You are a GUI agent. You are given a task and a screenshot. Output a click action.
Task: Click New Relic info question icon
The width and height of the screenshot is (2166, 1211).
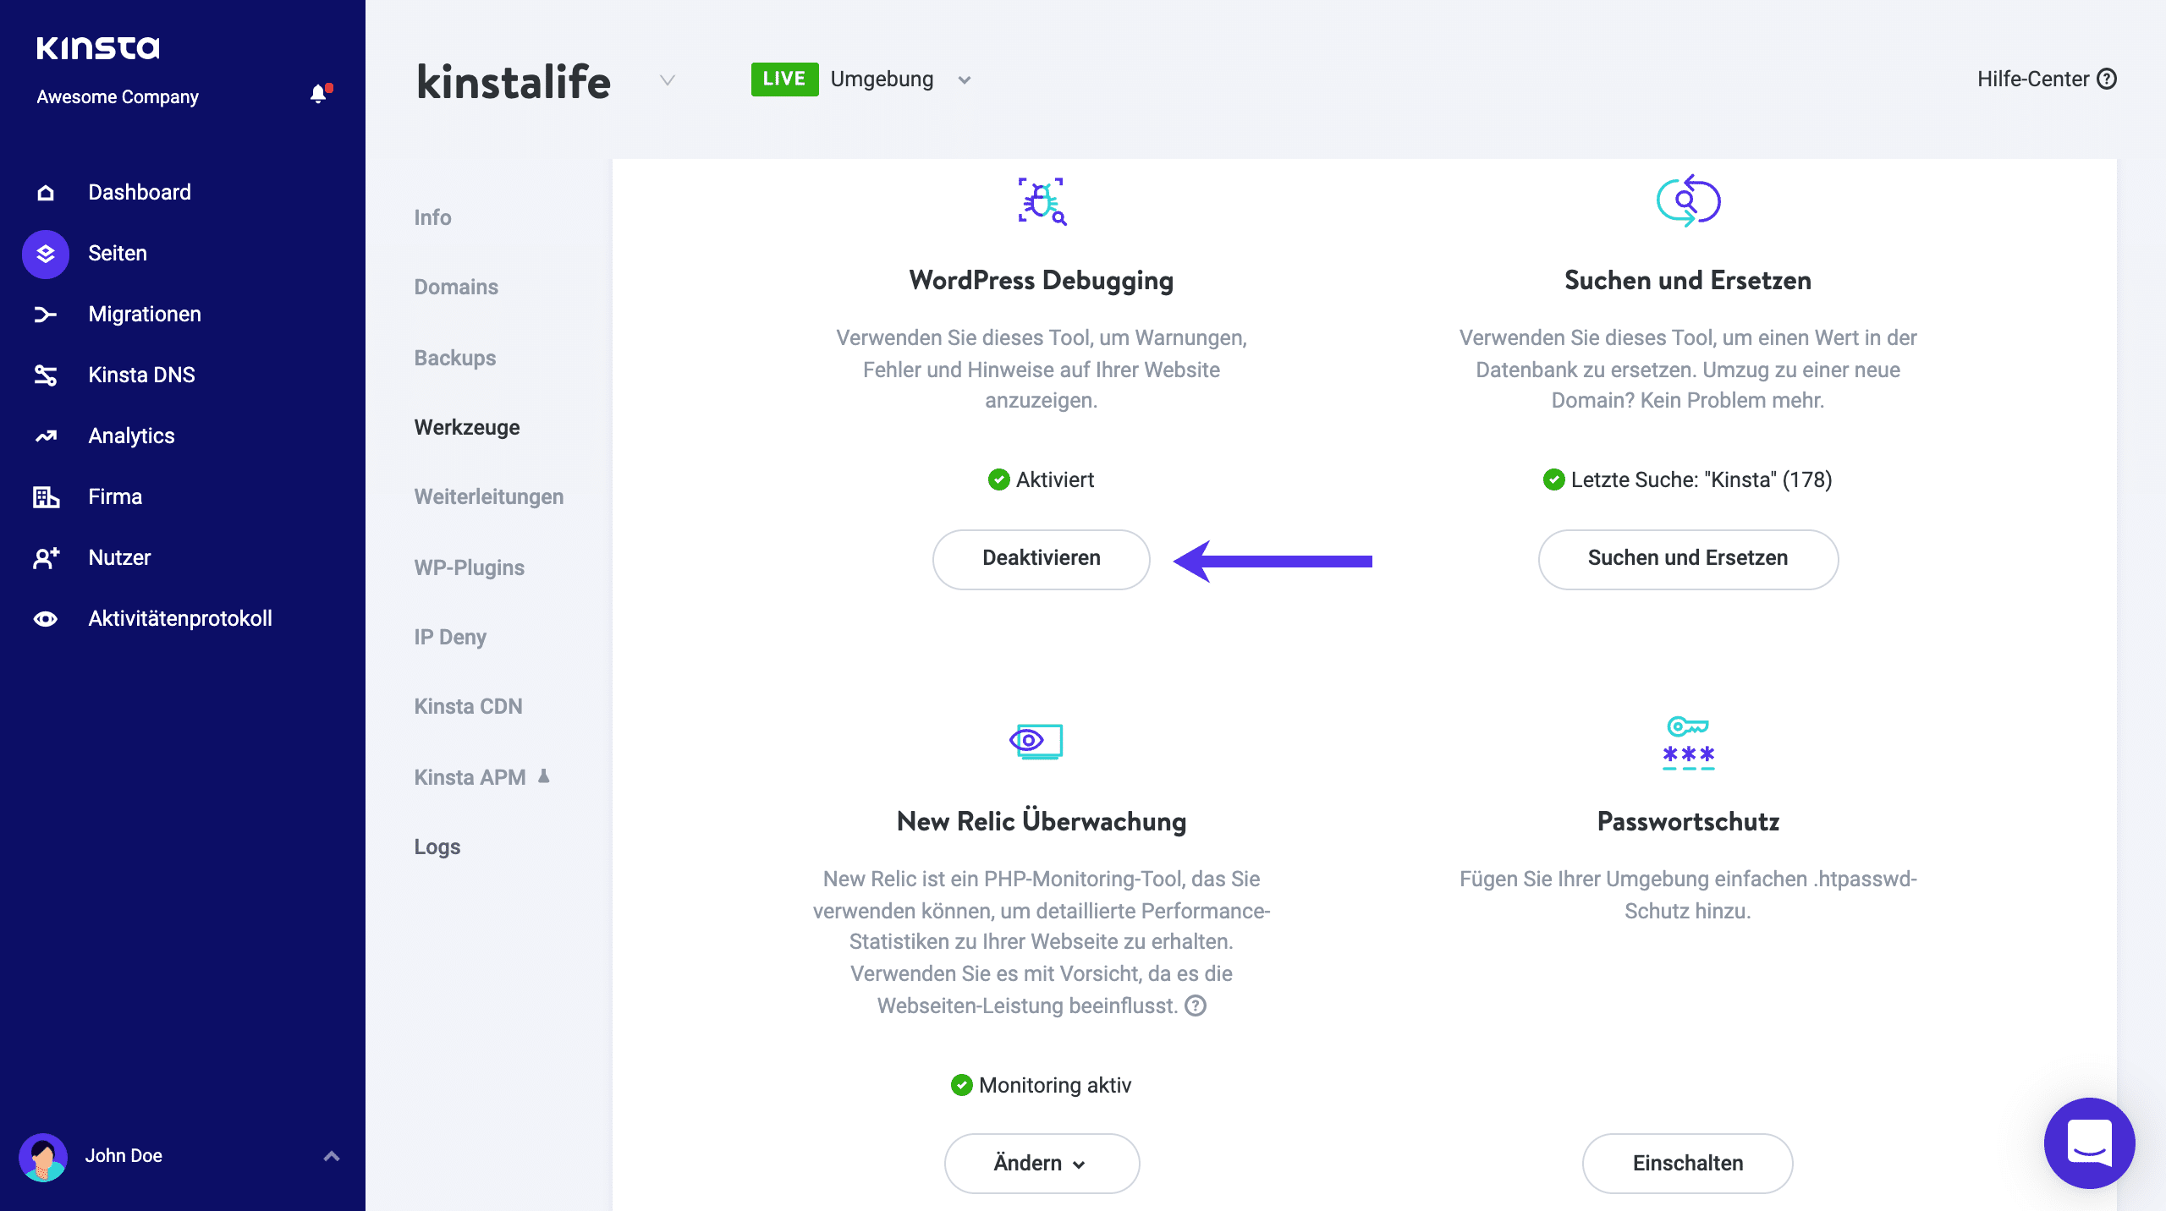point(1196,1006)
